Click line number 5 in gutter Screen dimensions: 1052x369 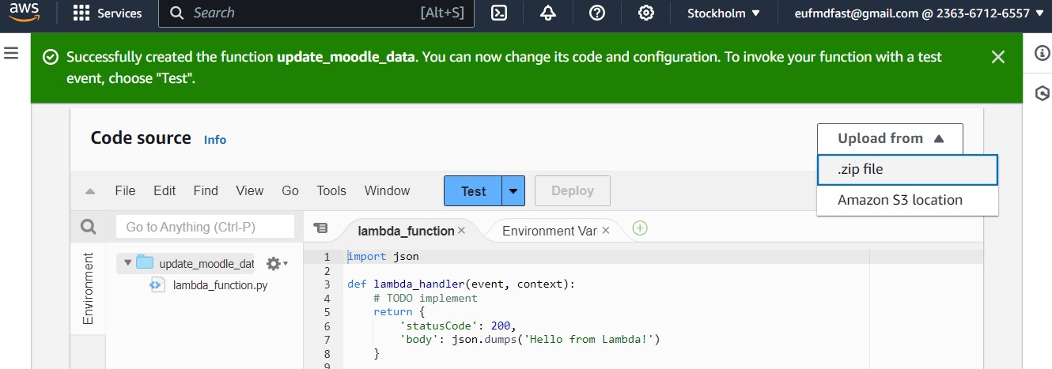[327, 312]
